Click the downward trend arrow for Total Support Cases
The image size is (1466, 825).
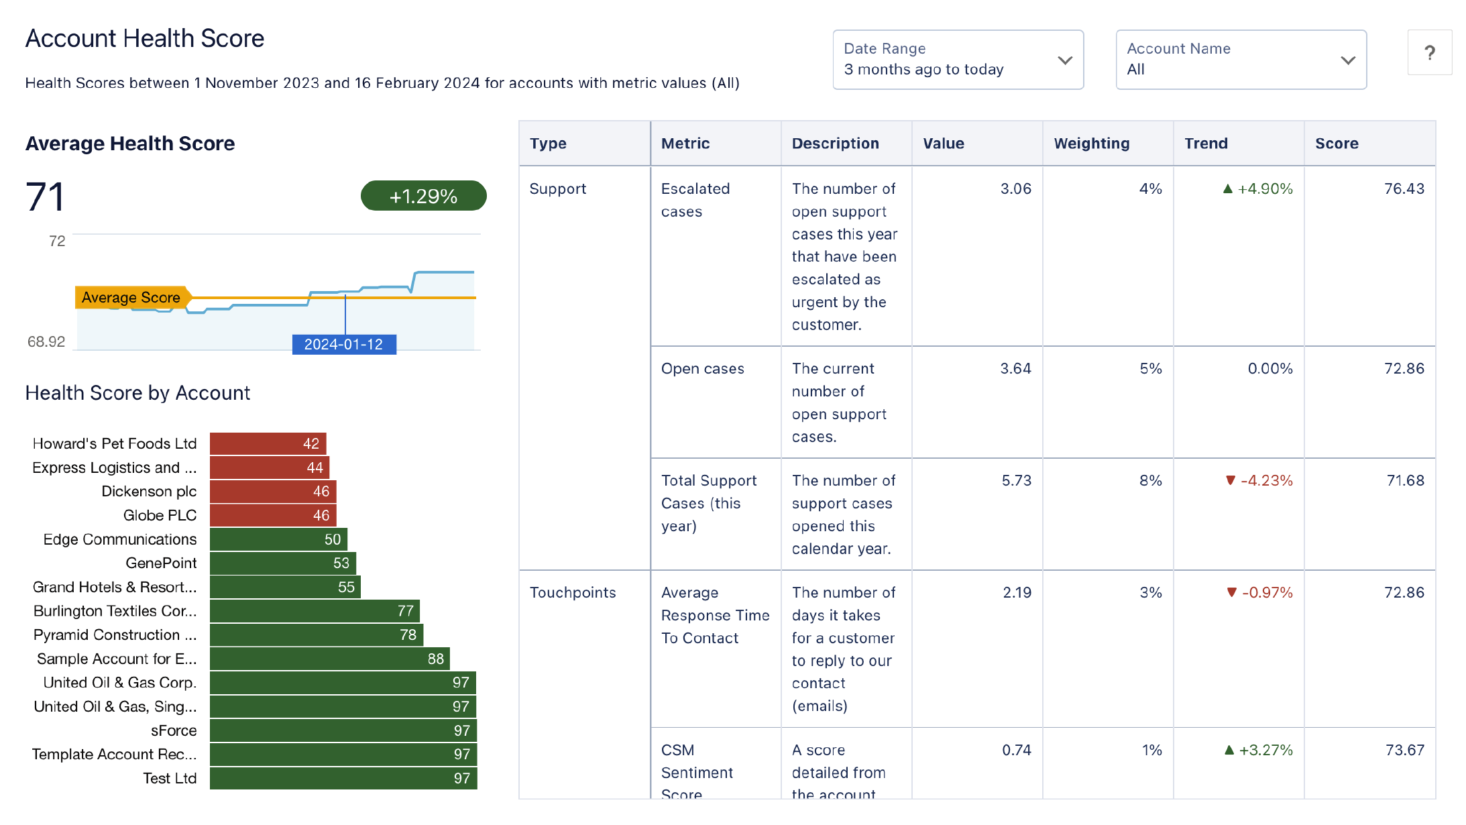tap(1231, 480)
